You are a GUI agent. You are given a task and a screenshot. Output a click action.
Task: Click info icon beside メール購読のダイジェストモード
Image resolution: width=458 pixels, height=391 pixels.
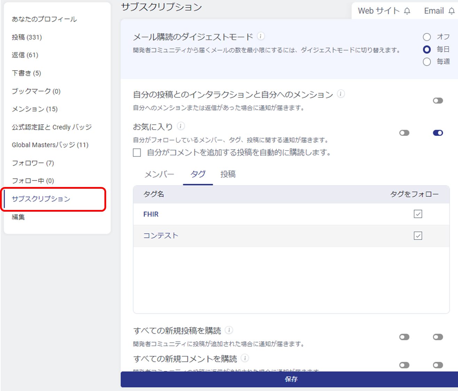(x=261, y=36)
